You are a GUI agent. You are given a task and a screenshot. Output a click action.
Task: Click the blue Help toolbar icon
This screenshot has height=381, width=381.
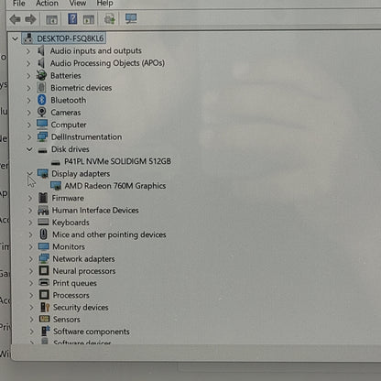point(72,19)
